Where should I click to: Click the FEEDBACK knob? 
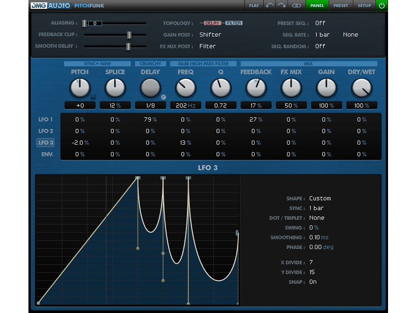pos(256,88)
